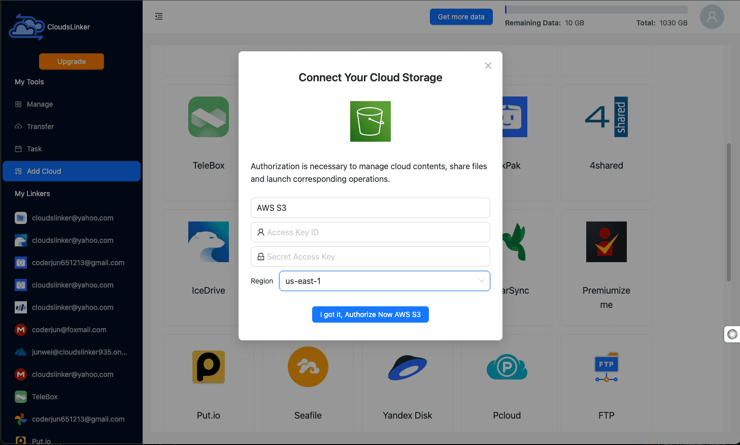The width and height of the screenshot is (740, 445).
Task: Click the Connect Your Cloud Storage title
Action: pos(371,77)
